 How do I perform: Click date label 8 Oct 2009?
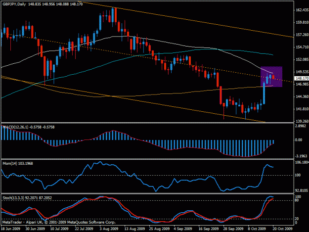[257, 229]
